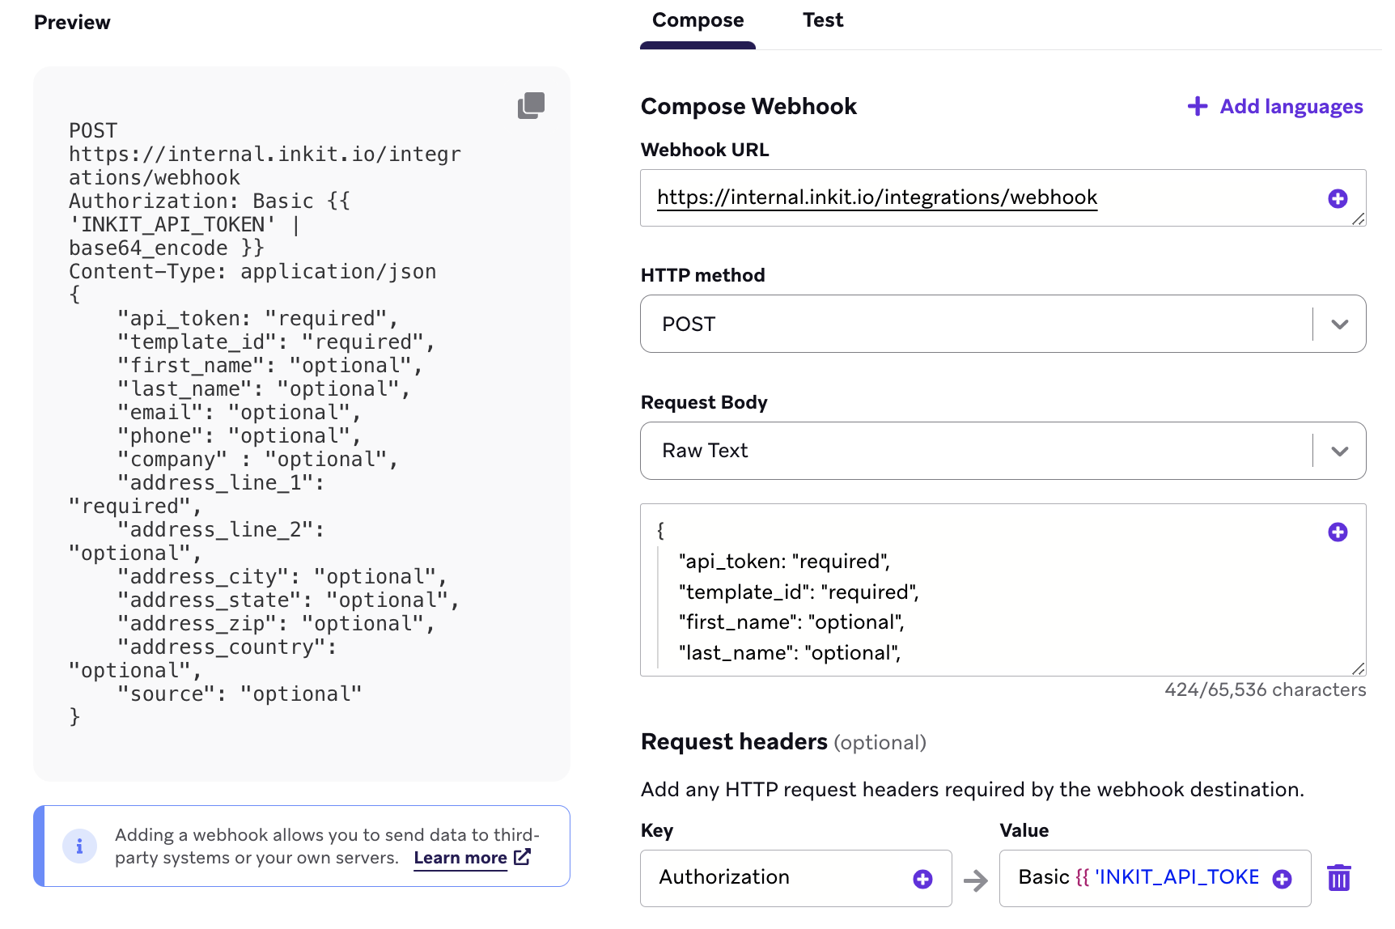This screenshot has width=1395, height=929.
Task: Insert a variable into the request body textarea
Action: coord(1338,532)
